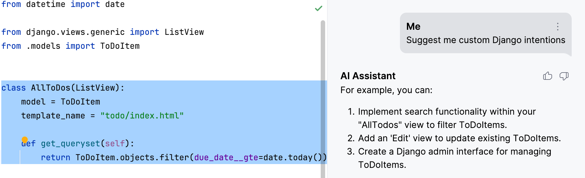Click the self parameter in get_queryset
585x178 pixels.
(x=115, y=143)
